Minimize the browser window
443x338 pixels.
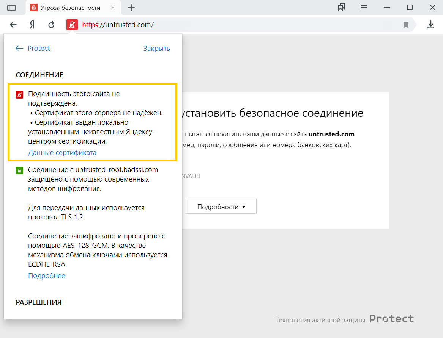coord(387,7)
